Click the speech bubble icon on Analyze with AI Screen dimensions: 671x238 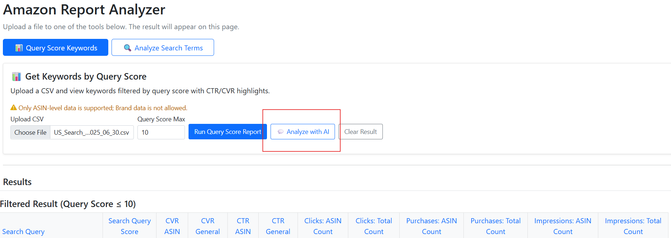click(x=281, y=132)
